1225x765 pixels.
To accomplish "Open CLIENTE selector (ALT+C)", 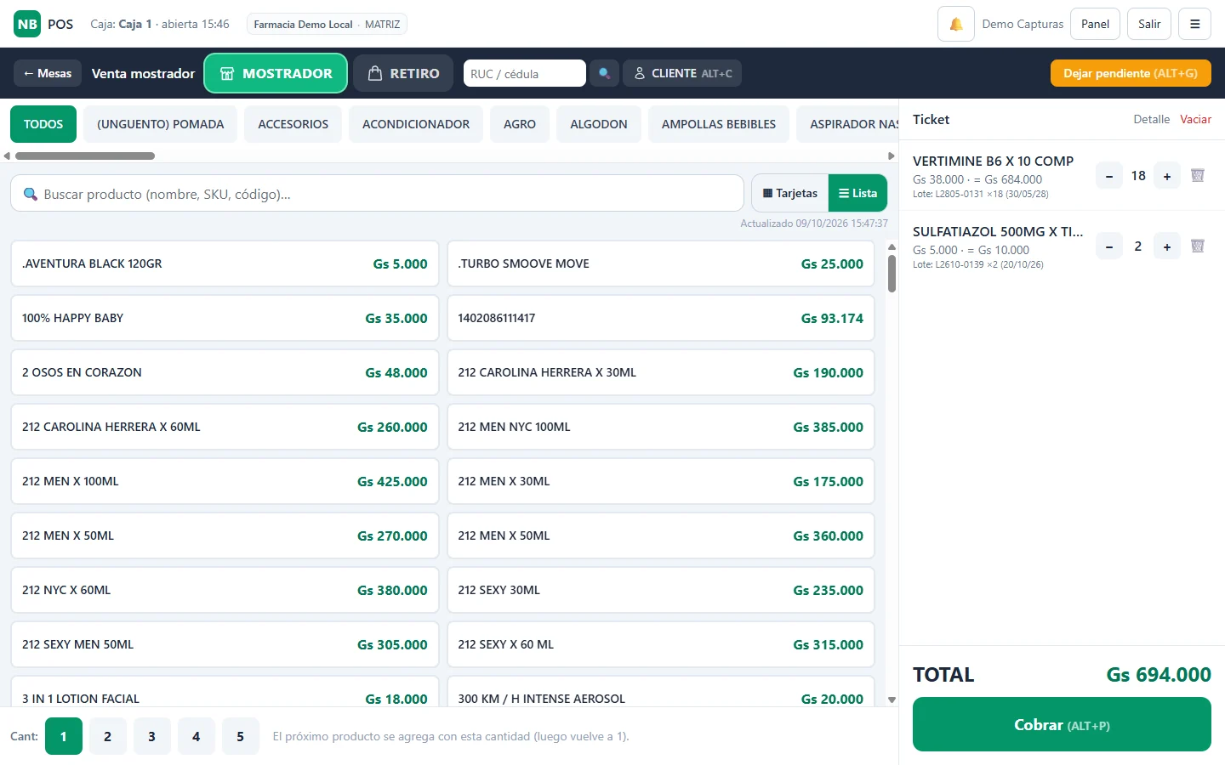I will (x=682, y=73).
